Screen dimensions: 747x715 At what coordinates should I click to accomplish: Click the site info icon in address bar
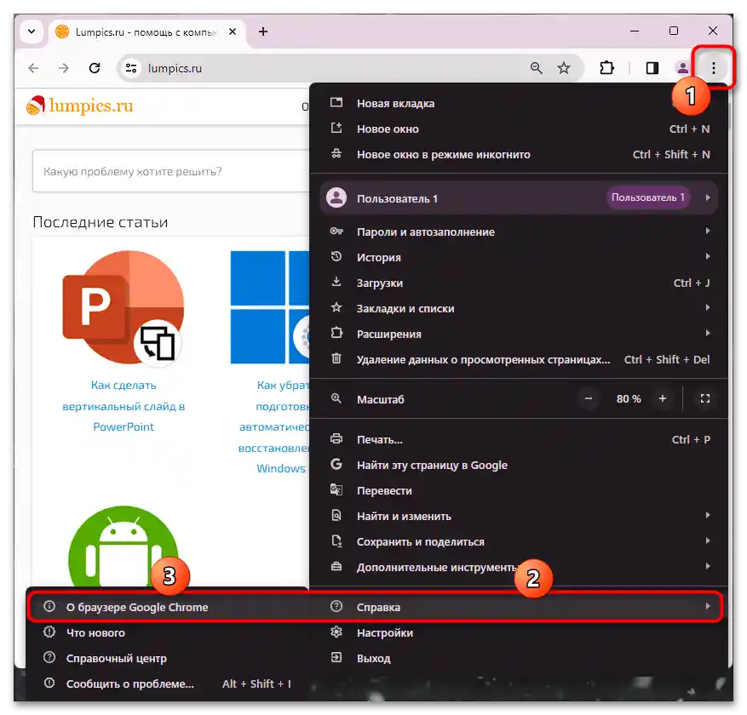130,67
